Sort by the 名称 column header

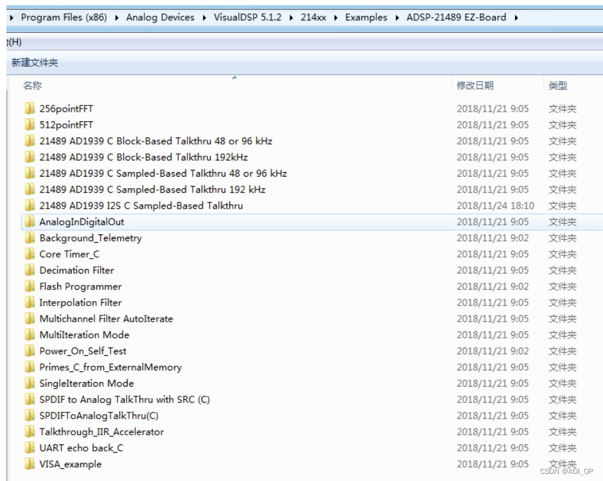pyautogui.click(x=32, y=85)
